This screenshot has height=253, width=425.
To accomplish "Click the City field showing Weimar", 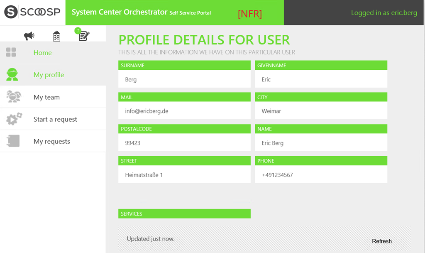I will point(321,111).
